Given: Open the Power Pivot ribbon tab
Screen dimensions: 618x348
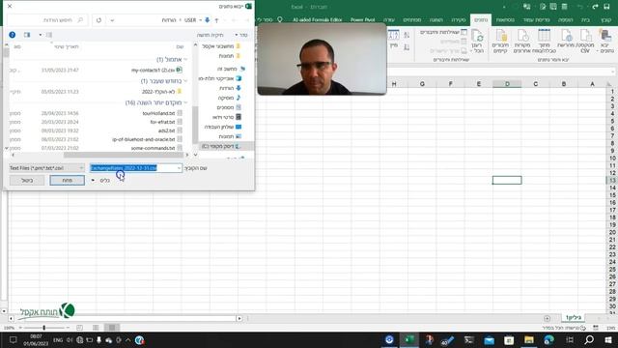Looking at the screenshot, I should 362,19.
